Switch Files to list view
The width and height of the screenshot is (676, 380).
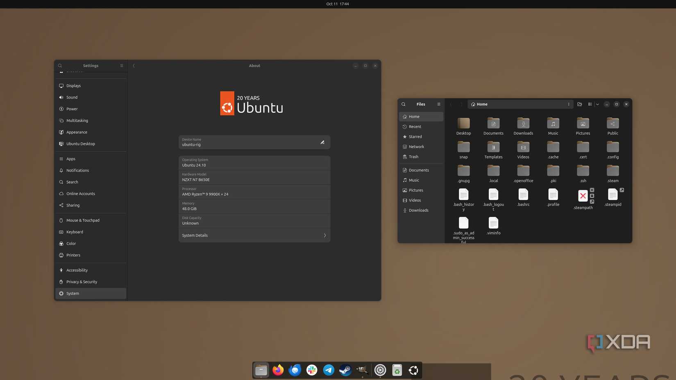coord(590,104)
